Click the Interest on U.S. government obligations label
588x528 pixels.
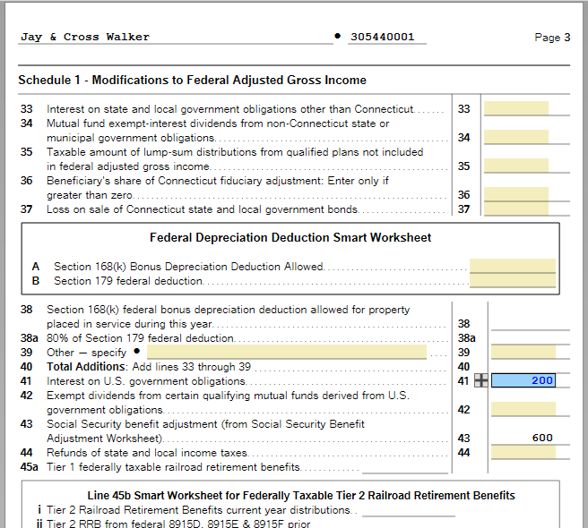pyautogui.click(x=146, y=381)
